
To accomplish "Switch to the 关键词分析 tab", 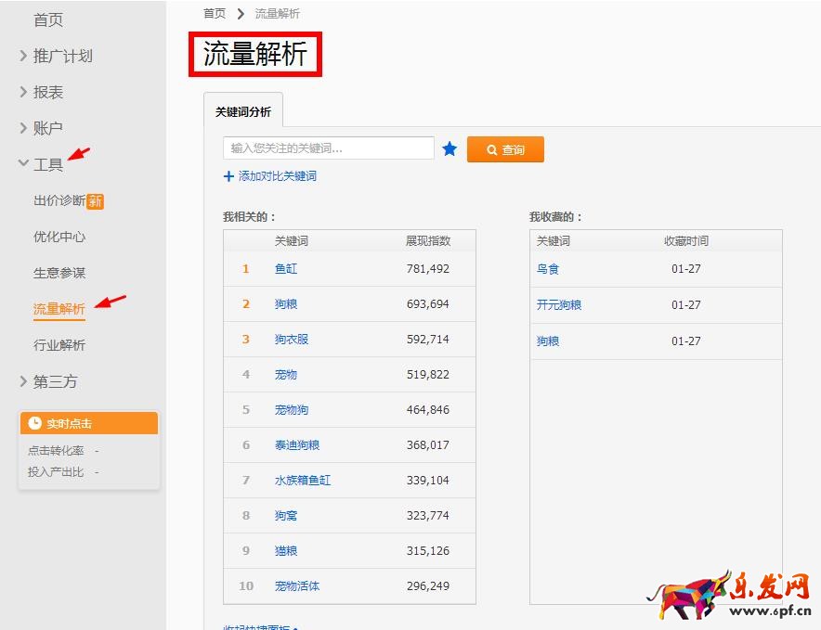I will 243,111.
